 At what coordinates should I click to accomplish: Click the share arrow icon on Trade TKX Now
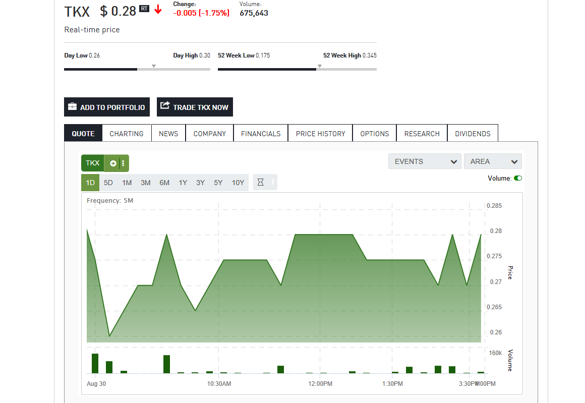[164, 106]
